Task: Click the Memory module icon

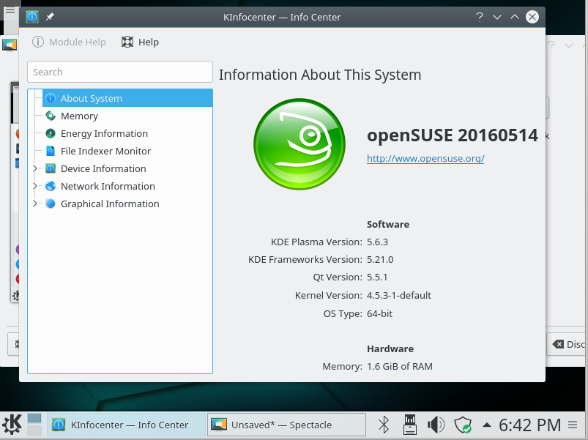Action: (51, 116)
